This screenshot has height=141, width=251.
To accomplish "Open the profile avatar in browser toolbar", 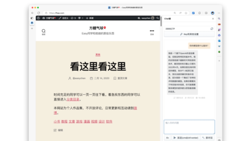I will (213, 13).
